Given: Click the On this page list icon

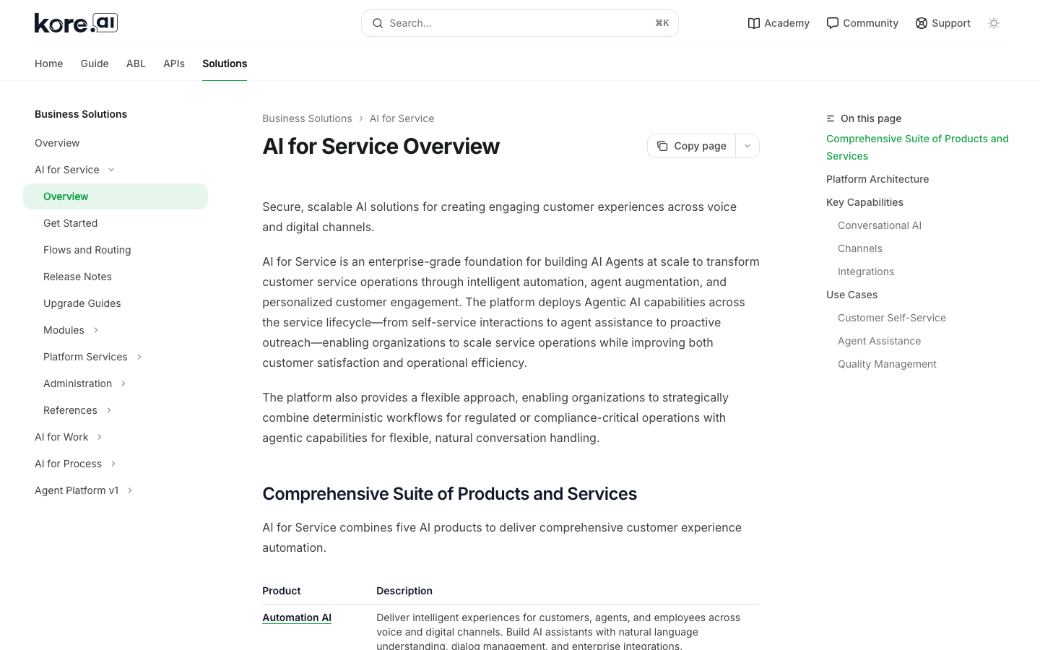Looking at the screenshot, I should pos(831,118).
